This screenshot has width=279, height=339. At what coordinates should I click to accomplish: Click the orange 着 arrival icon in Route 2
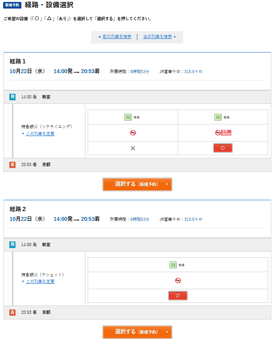pyautogui.click(x=12, y=312)
